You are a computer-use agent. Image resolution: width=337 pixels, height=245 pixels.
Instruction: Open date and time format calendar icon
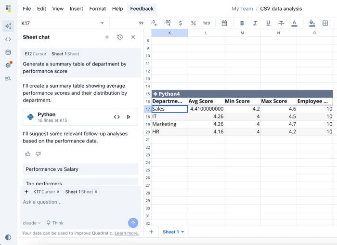[x=224, y=23]
